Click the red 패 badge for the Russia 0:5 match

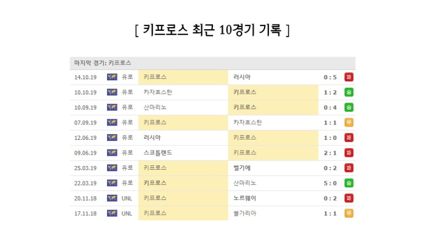[349, 77]
